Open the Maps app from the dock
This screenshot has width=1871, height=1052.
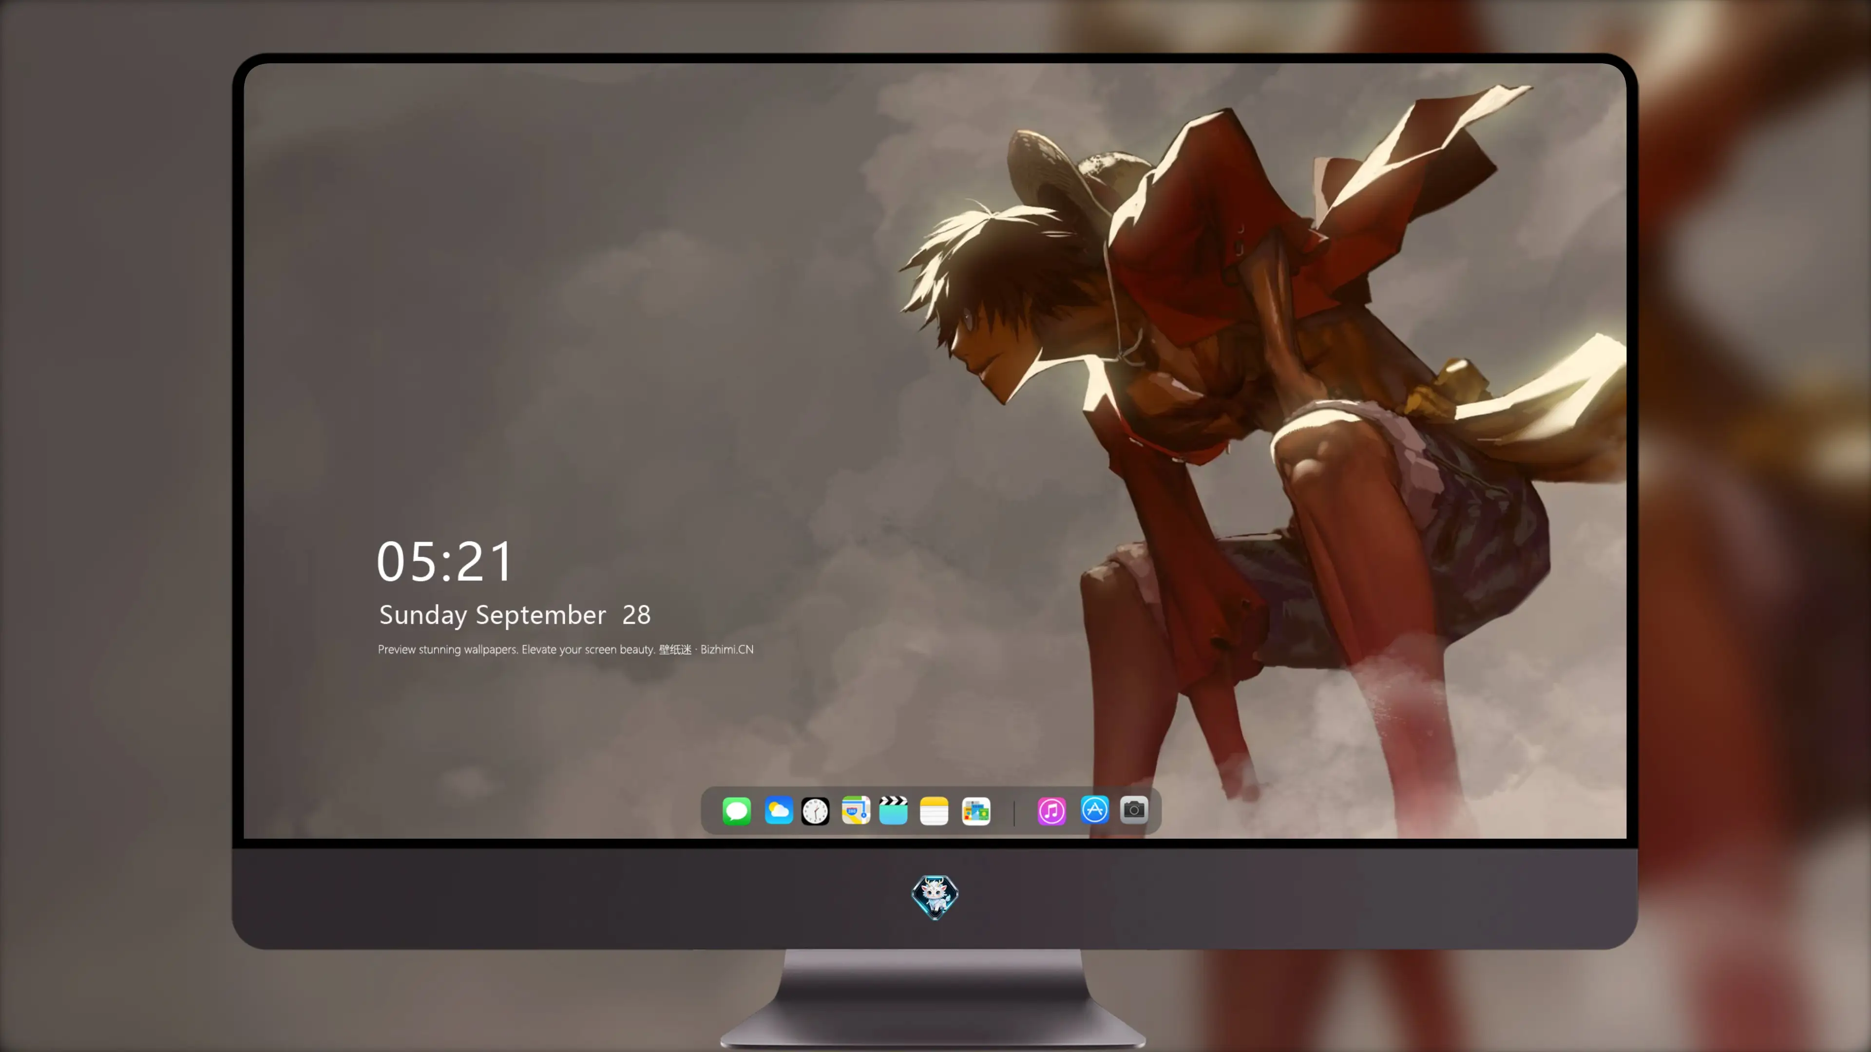856,810
